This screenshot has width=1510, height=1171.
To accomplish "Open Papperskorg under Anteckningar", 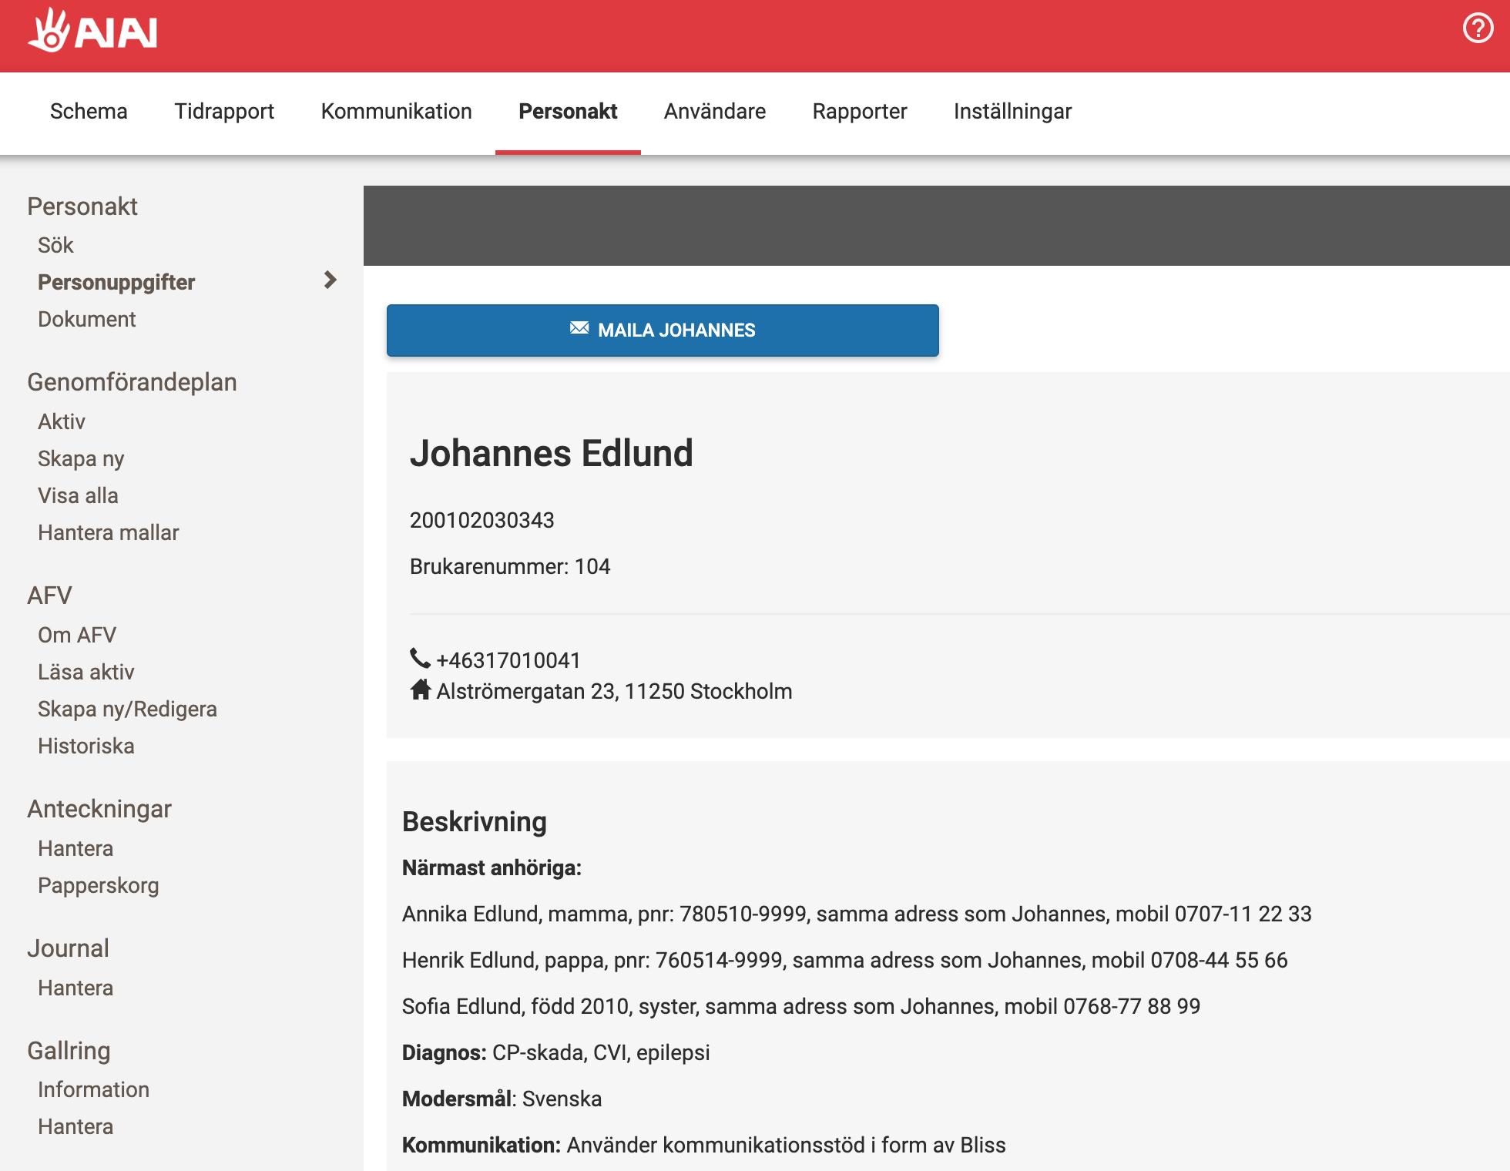I will (98, 885).
